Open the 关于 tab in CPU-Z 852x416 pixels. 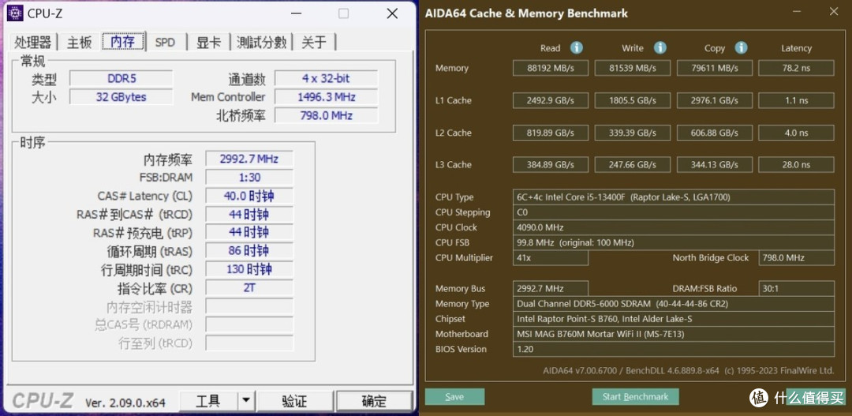click(x=314, y=43)
